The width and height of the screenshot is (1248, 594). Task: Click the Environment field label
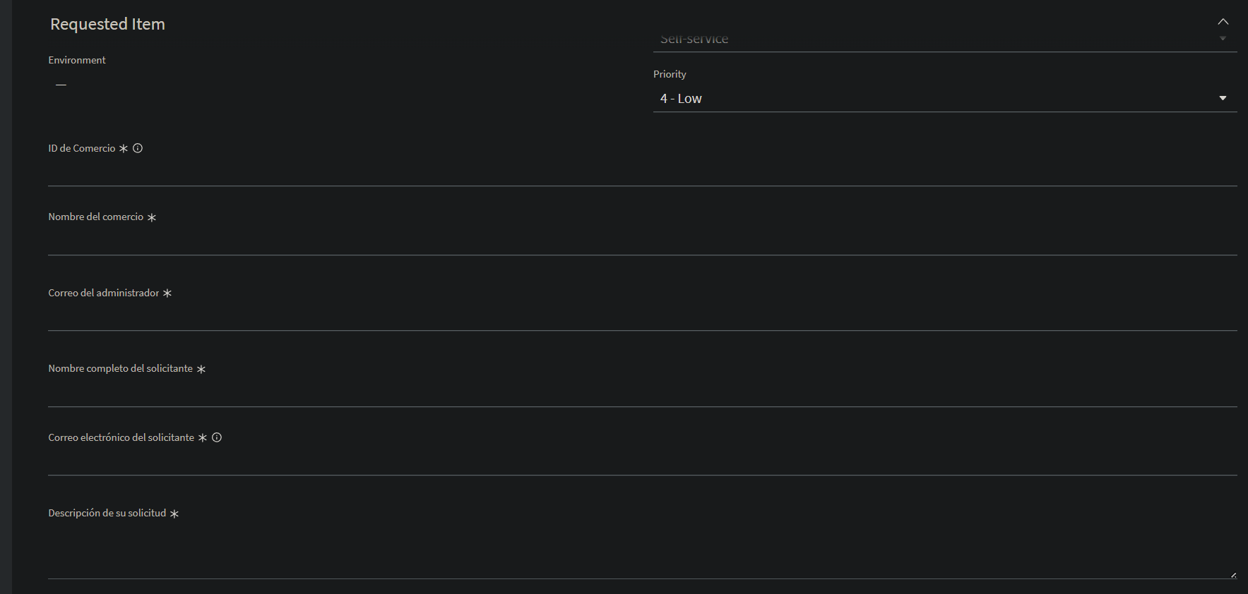[76, 60]
